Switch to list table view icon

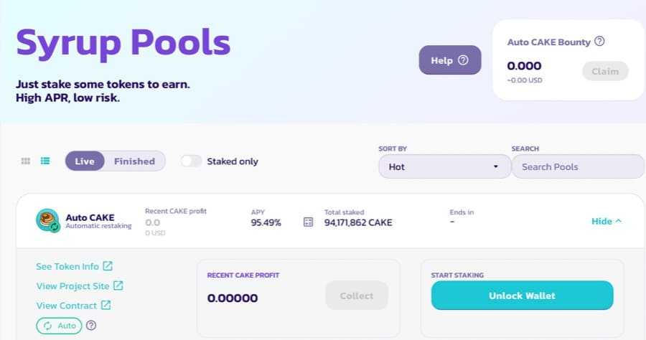click(45, 161)
